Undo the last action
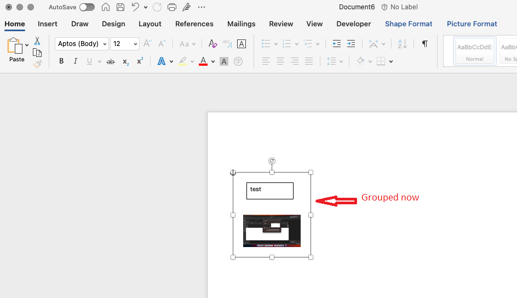517x298 pixels. (x=135, y=7)
